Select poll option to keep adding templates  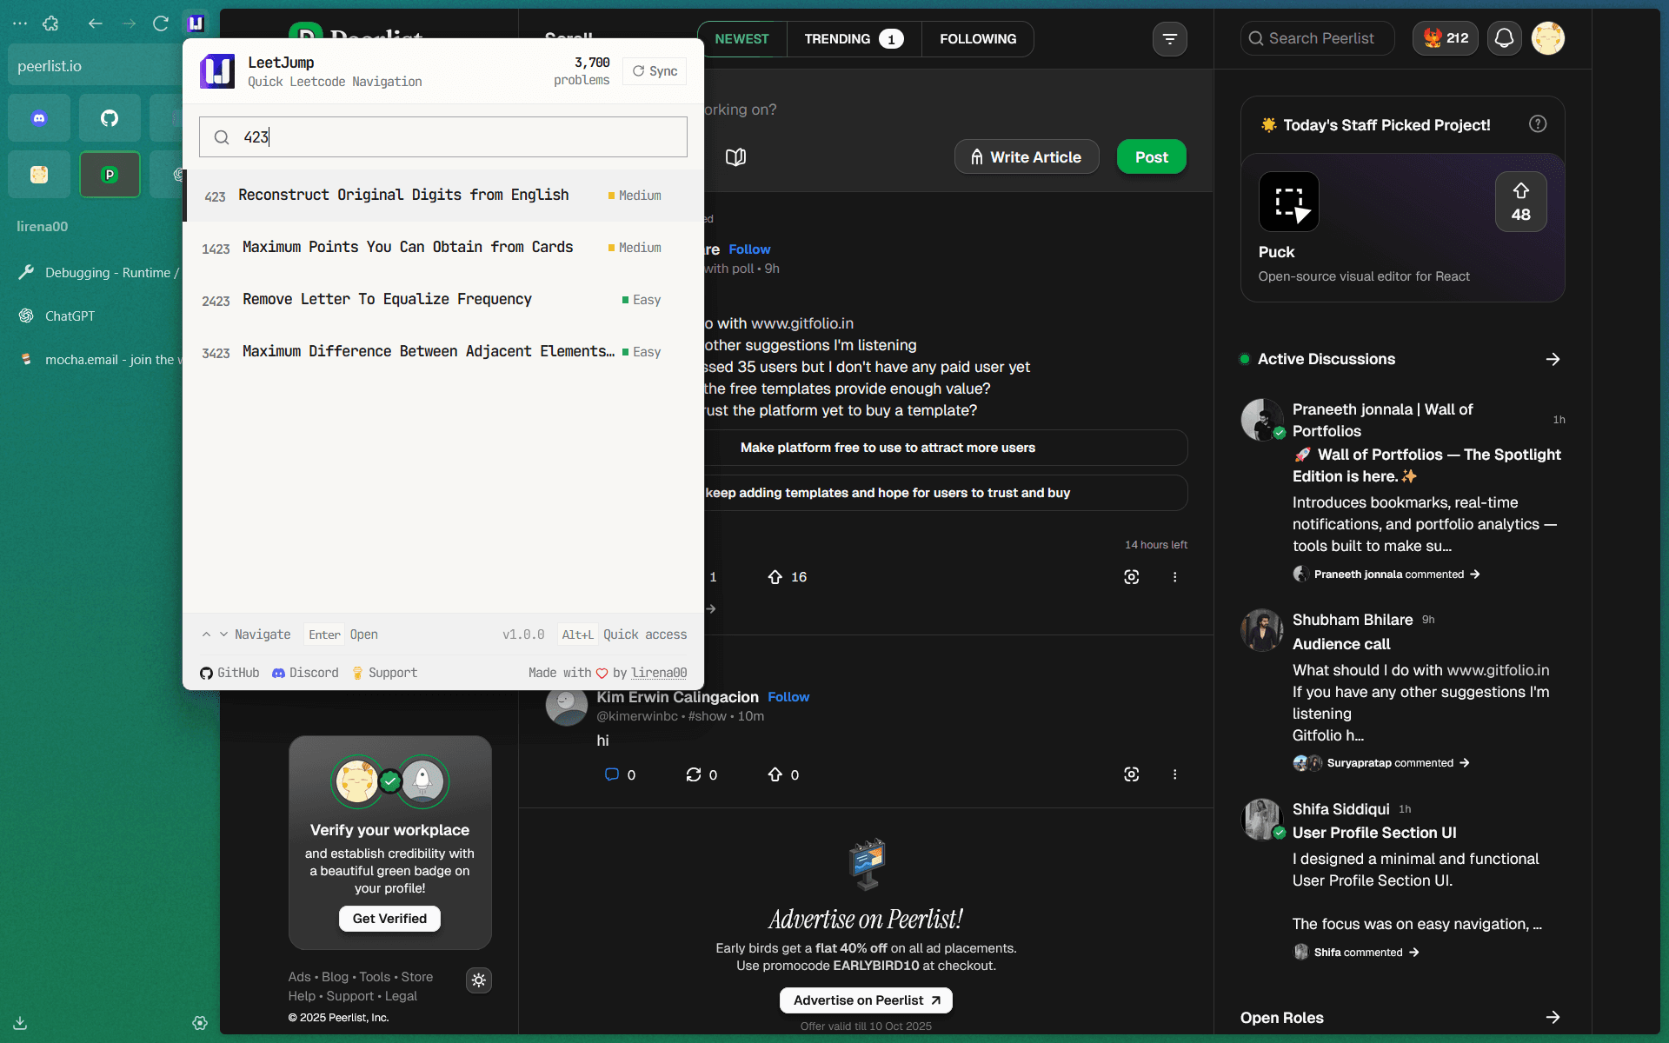click(x=888, y=493)
